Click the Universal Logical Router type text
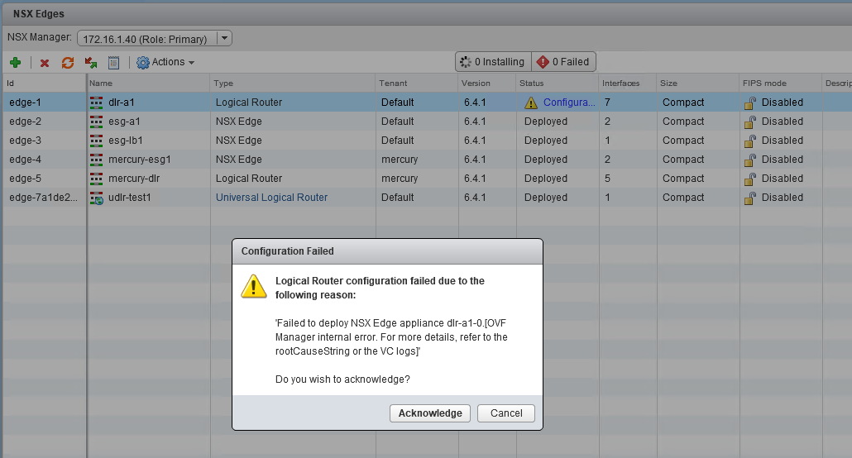Viewport: 852px width, 458px height. pyautogui.click(x=271, y=198)
